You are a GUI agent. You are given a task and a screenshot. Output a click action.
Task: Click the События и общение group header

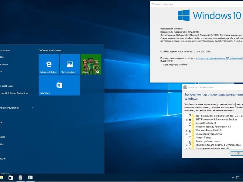coord(50,50)
